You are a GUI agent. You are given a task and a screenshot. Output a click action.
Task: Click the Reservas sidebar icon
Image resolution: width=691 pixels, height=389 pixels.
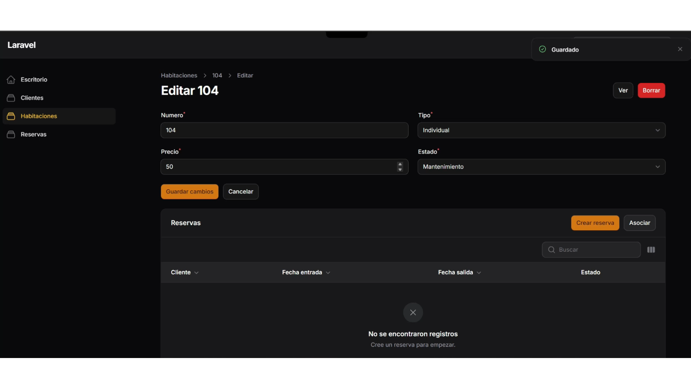click(x=11, y=134)
